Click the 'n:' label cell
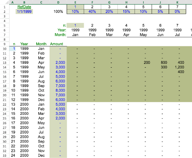Viewport: 192px width, 158px height. (65, 25)
